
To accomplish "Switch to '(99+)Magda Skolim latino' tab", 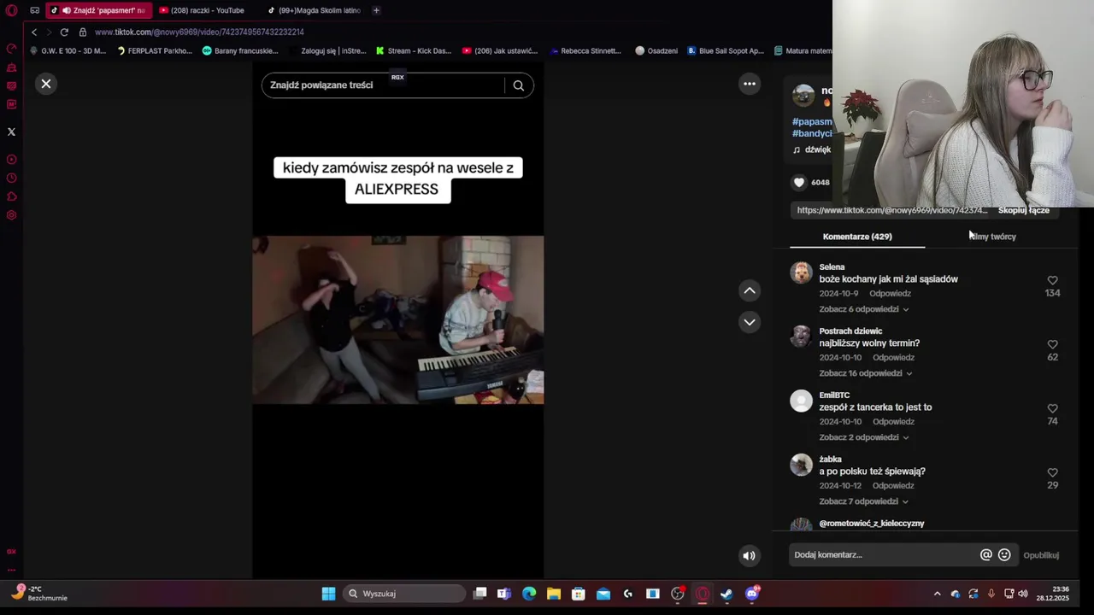I will coord(314,10).
